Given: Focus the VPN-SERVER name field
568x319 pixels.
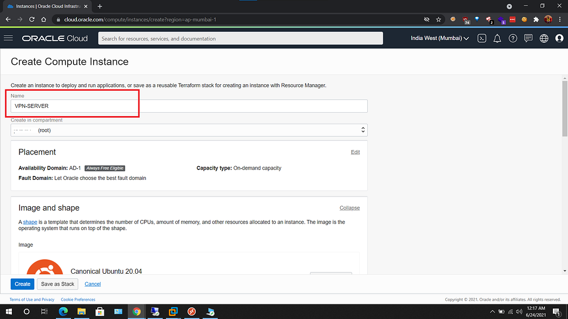Looking at the screenshot, I should 188,106.
